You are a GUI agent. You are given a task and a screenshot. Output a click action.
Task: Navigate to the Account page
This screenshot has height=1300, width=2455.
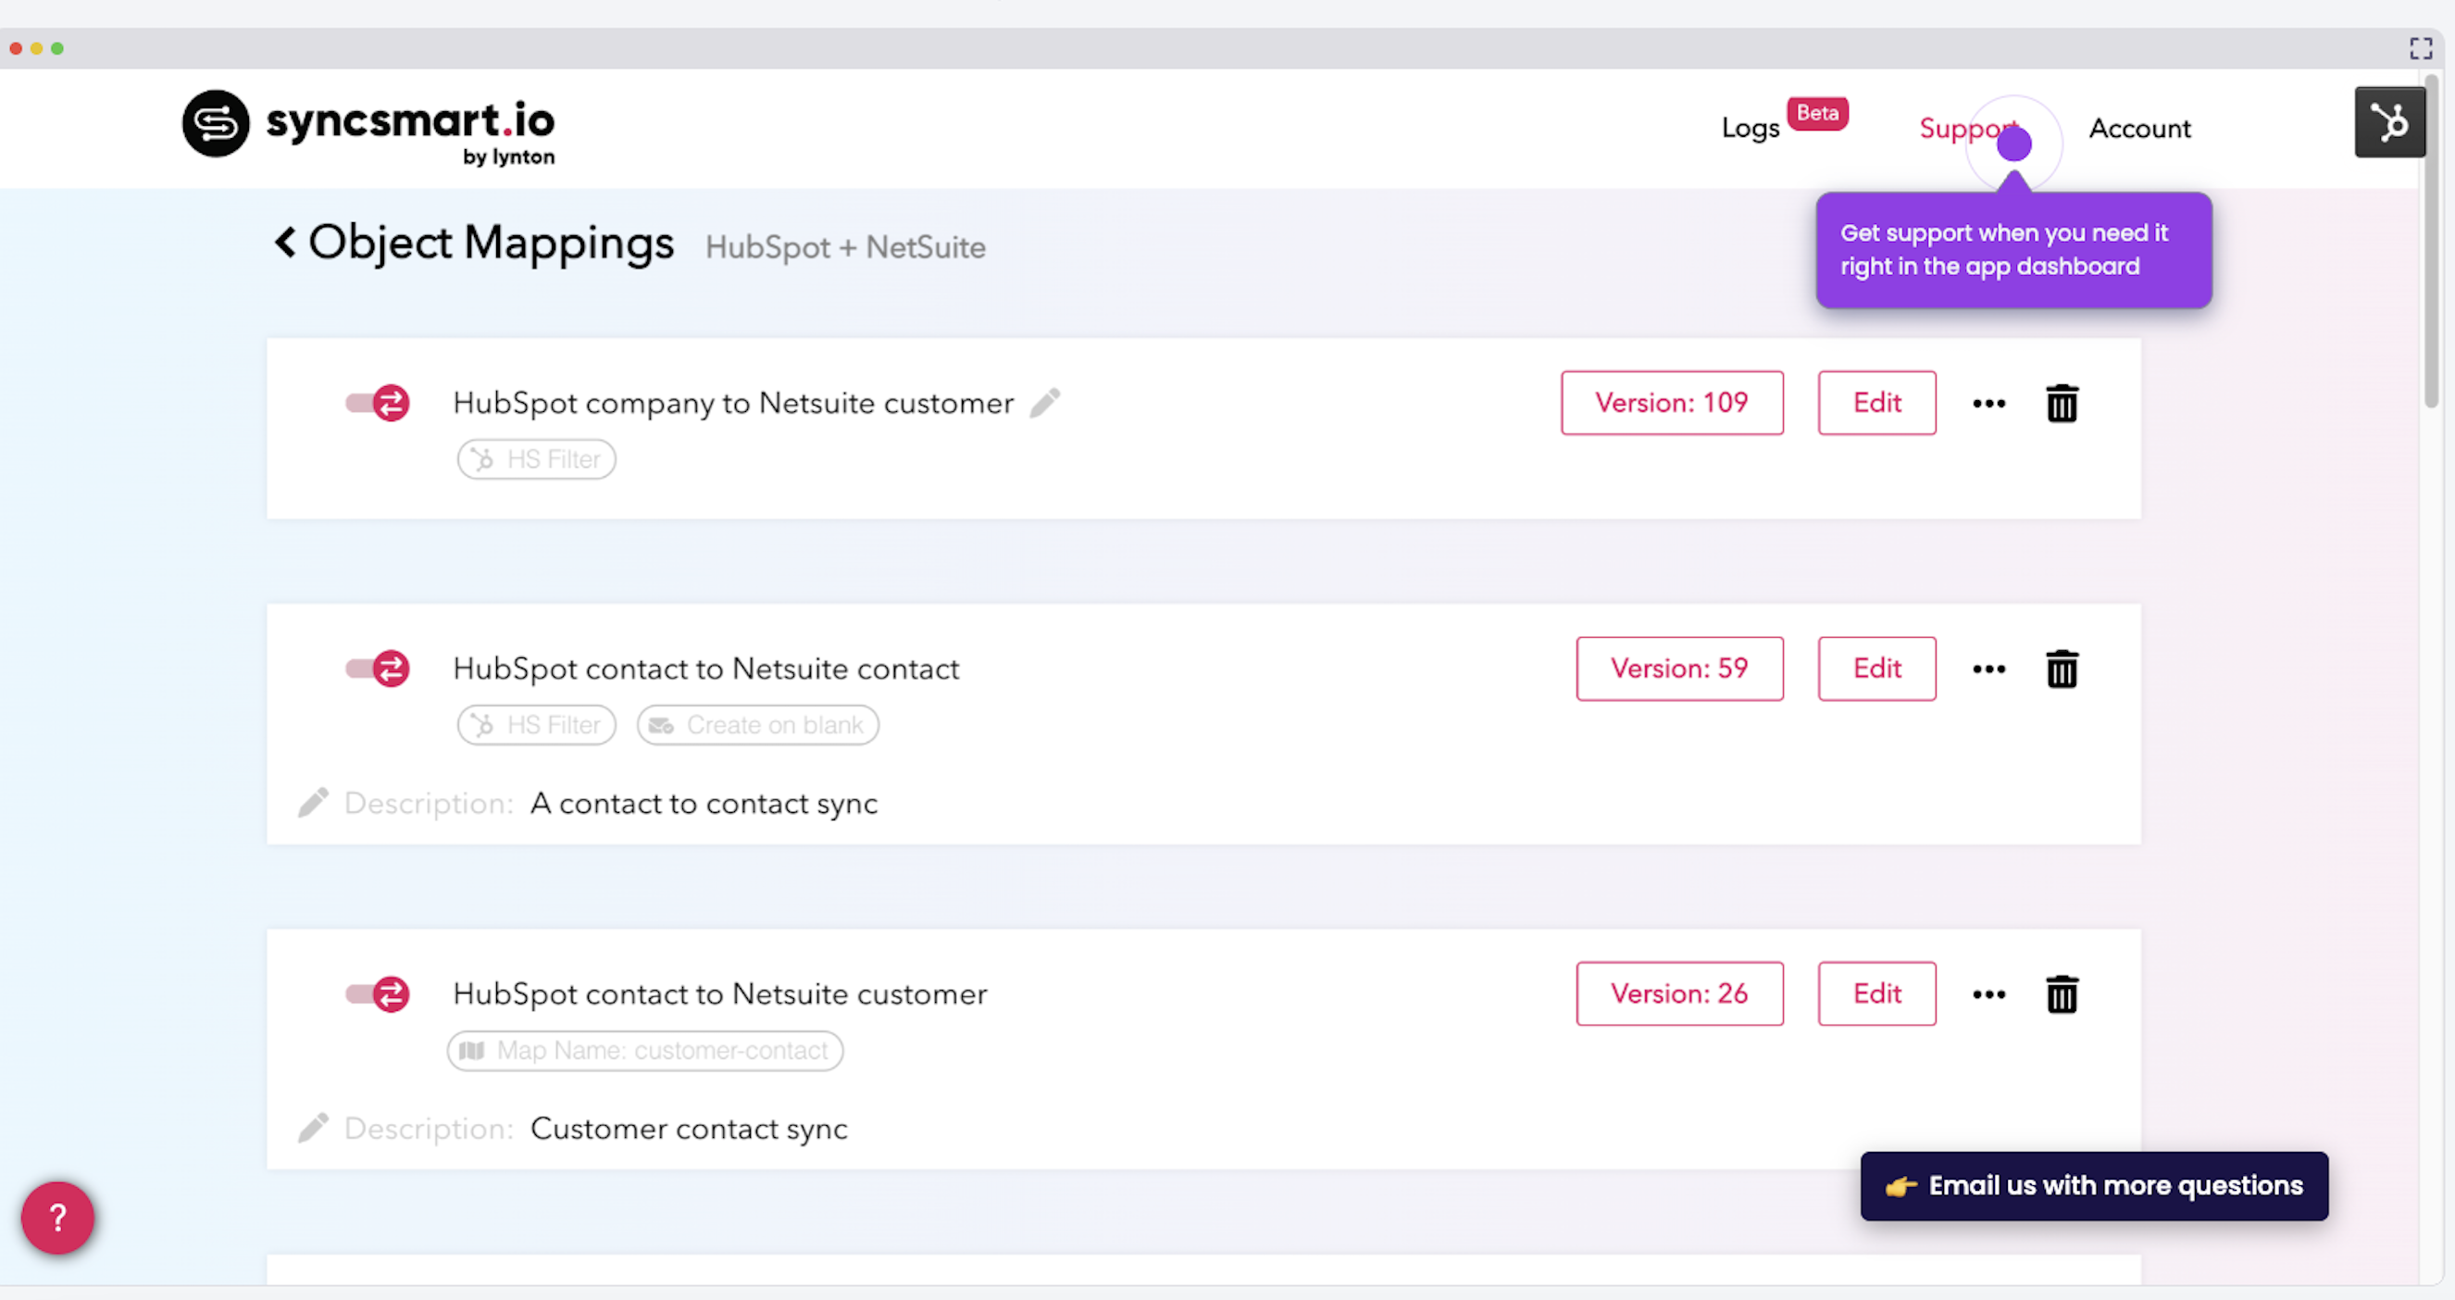pyautogui.click(x=2138, y=128)
